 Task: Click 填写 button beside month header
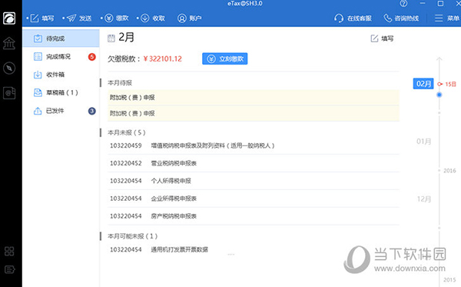(382, 38)
